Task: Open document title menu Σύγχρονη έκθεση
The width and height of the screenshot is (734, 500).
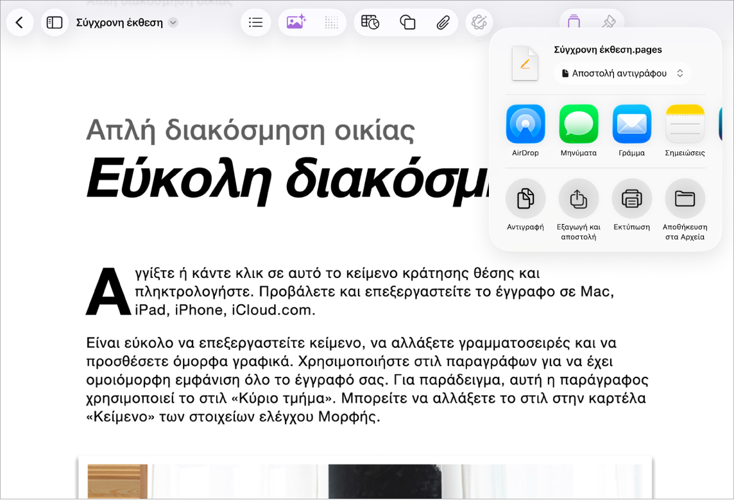Action: tap(173, 22)
